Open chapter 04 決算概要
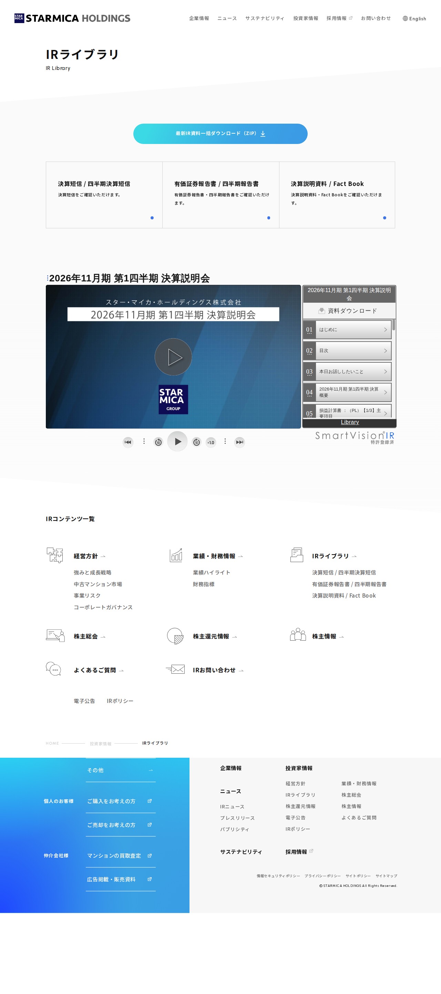 [x=347, y=392]
